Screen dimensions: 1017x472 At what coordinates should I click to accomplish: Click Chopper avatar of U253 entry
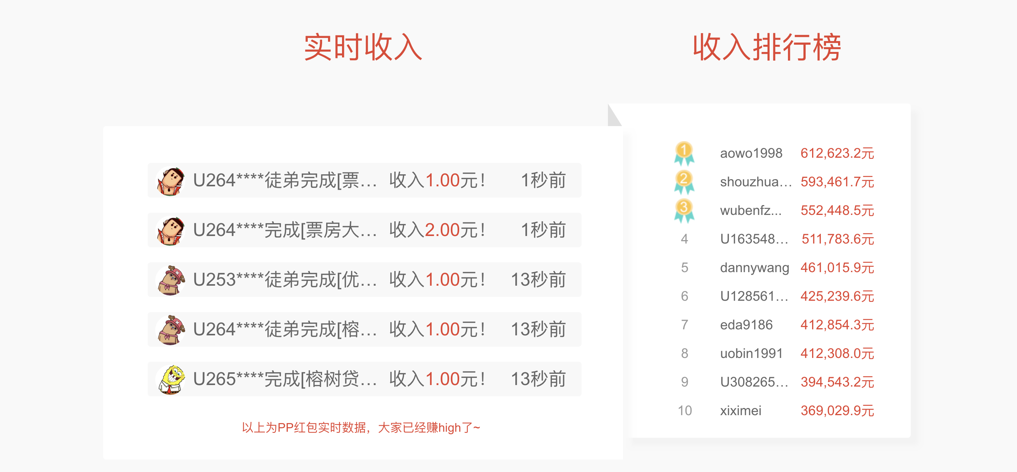pyautogui.click(x=171, y=280)
